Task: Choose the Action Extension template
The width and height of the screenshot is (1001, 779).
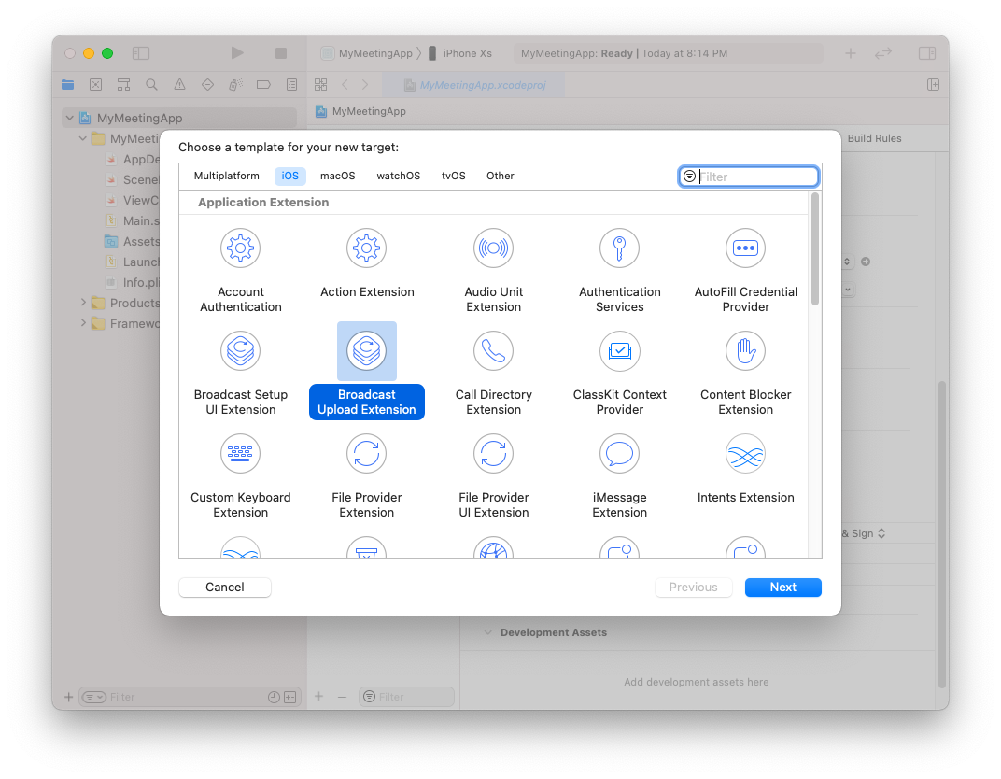Action: [x=367, y=263]
